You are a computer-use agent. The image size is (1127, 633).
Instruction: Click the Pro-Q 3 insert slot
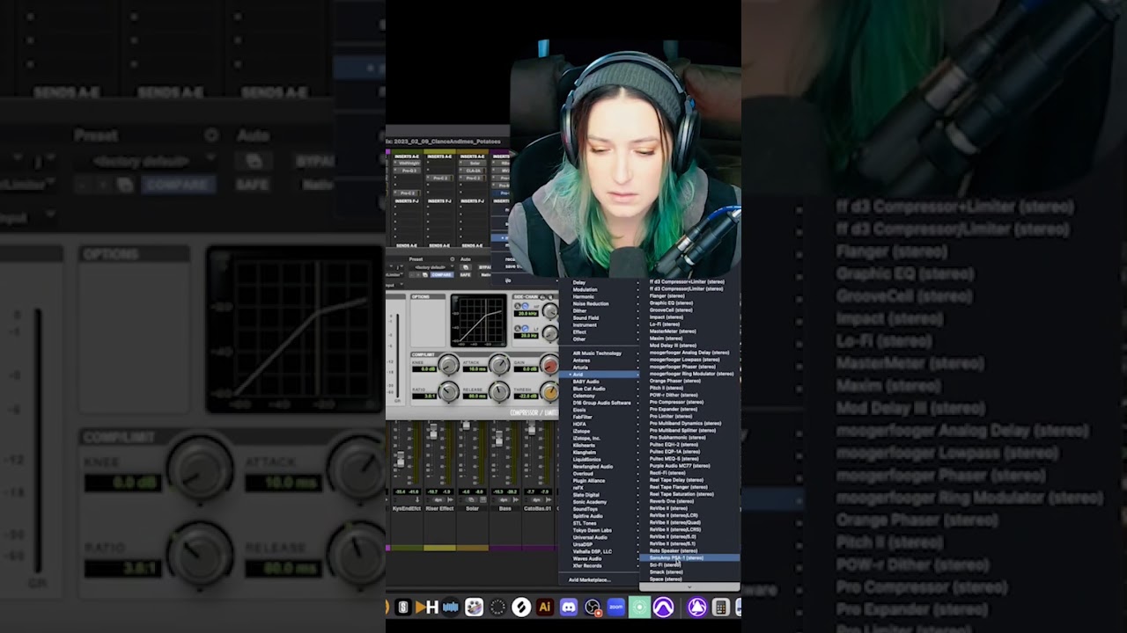(409, 171)
